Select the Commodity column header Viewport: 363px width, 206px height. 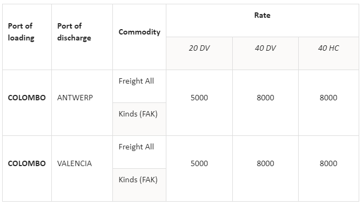point(139,37)
